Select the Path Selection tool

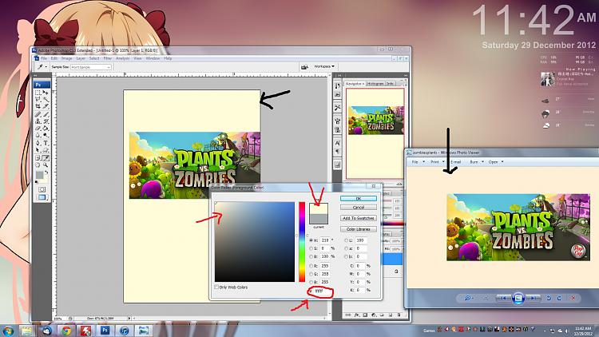38,150
